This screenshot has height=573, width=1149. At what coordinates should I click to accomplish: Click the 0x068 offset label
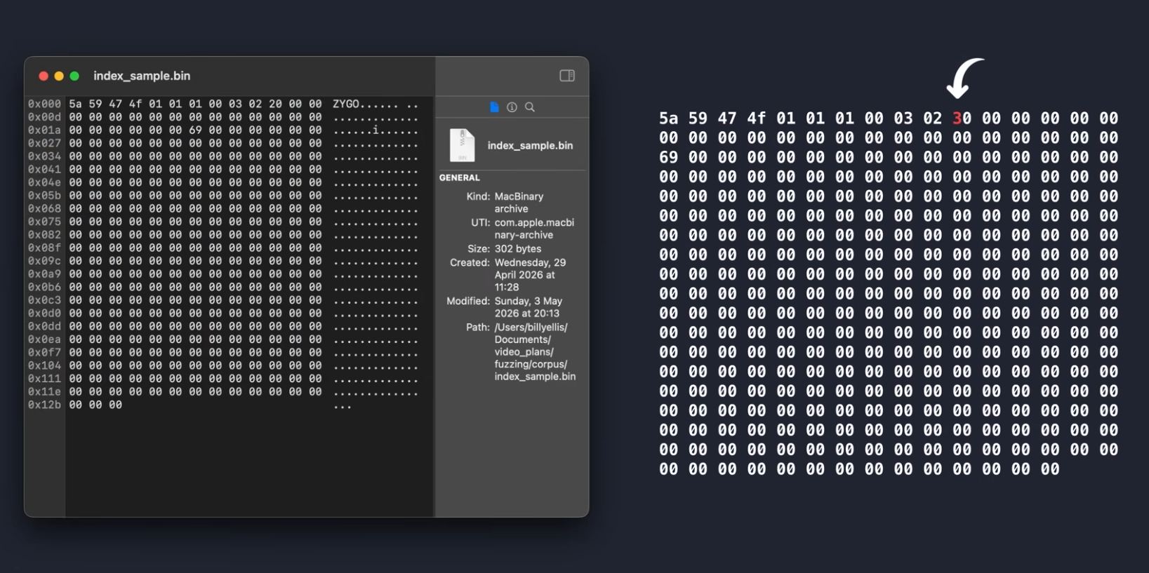click(44, 208)
